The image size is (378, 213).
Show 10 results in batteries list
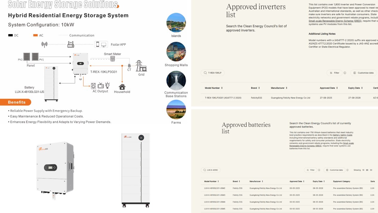363,170
